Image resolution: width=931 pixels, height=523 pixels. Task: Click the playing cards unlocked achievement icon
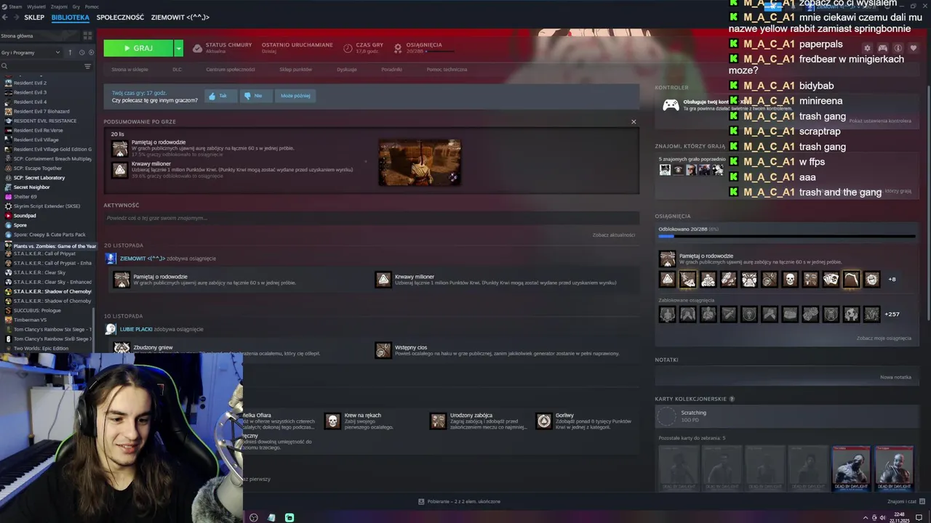831,279
